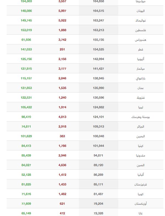Click total cases 138,945 for باراغواي

(x=98, y=78)
